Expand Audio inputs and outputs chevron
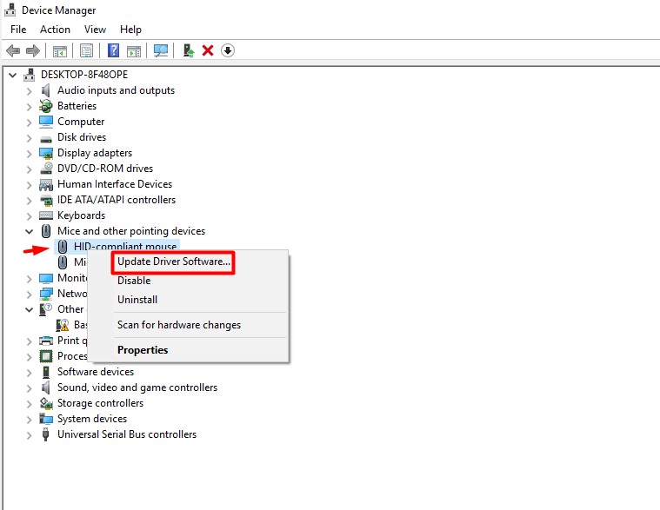Viewport: 660px width, 510px height. point(29,91)
